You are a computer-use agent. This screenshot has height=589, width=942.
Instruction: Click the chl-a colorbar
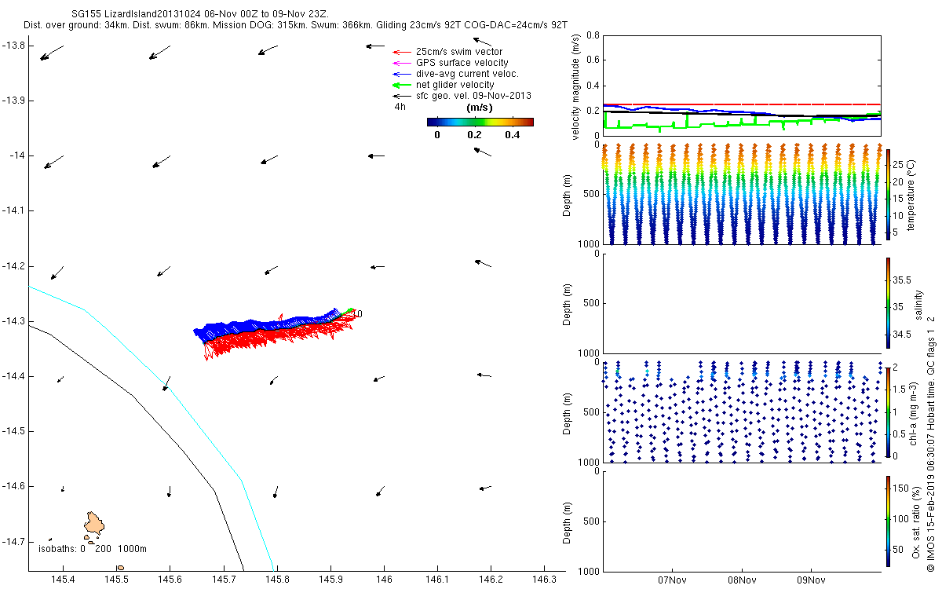coord(888,411)
